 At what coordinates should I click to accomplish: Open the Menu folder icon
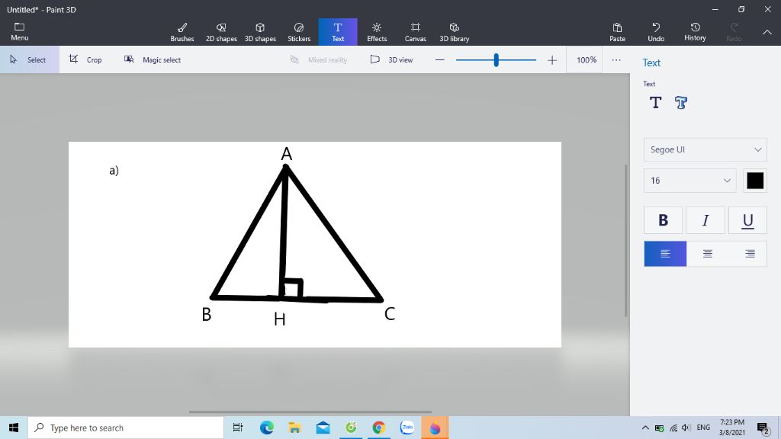pyautogui.click(x=19, y=31)
